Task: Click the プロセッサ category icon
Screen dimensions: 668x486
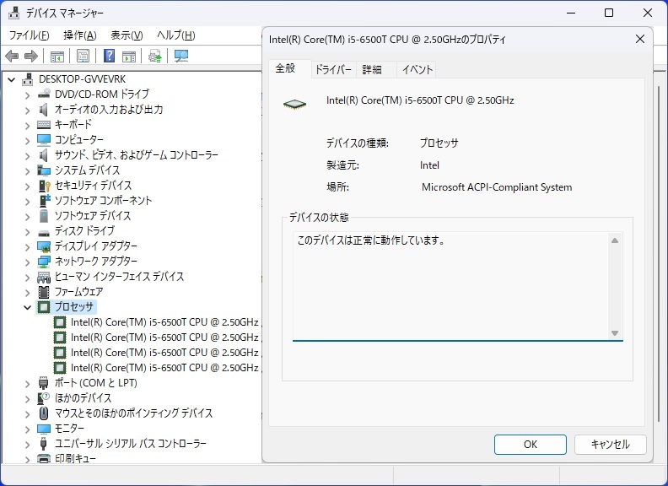Action: [44, 307]
